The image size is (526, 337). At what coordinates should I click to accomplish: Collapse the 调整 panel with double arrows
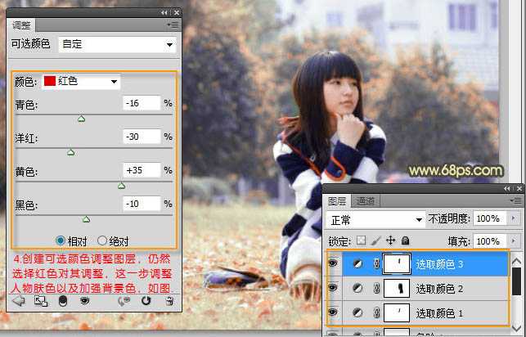[x=164, y=13]
